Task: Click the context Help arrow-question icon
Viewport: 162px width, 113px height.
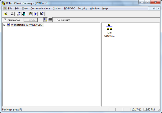Action: click(42, 14)
